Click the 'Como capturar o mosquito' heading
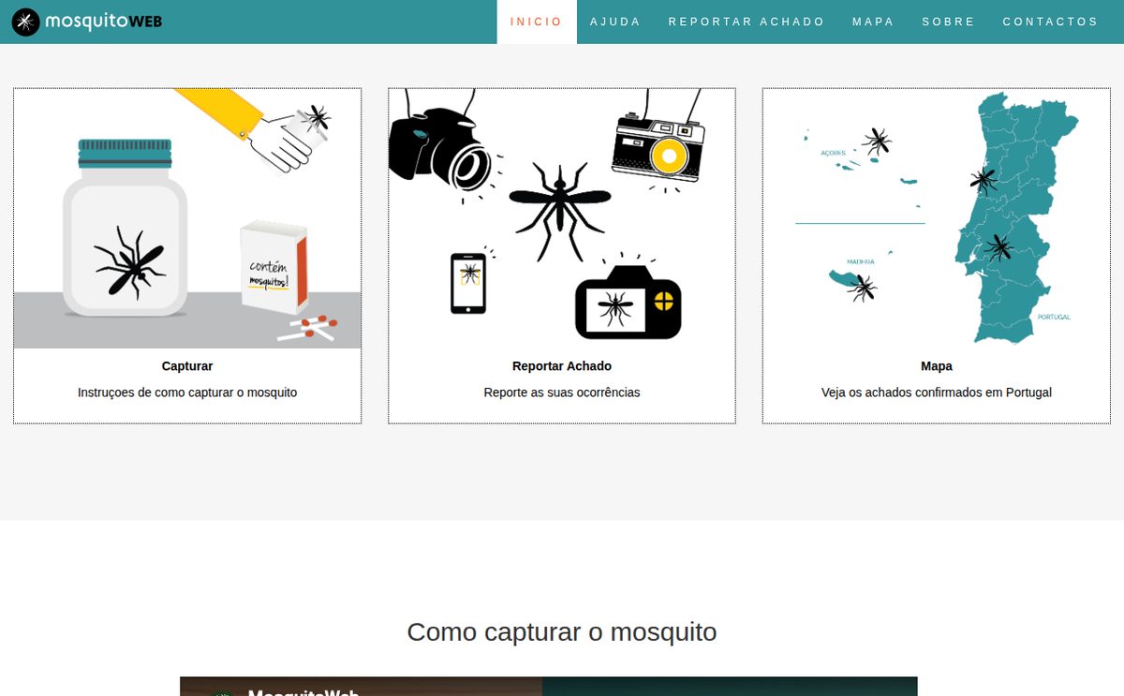The image size is (1124, 696). coord(562,632)
